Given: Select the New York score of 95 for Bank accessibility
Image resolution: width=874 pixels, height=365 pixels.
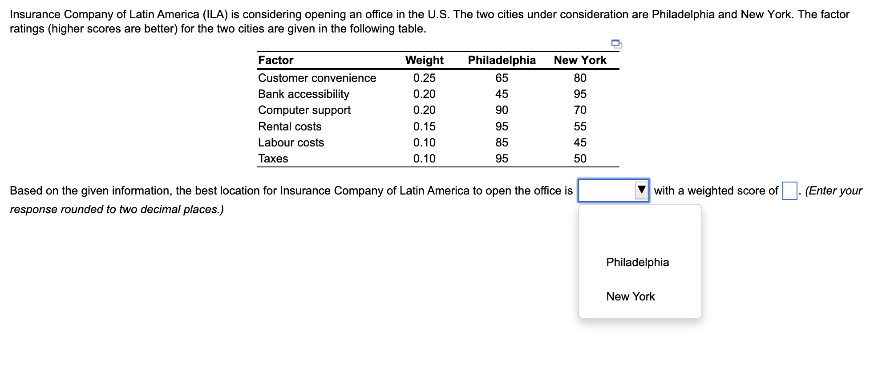Looking at the screenshot, I should (x=580, y=94).
